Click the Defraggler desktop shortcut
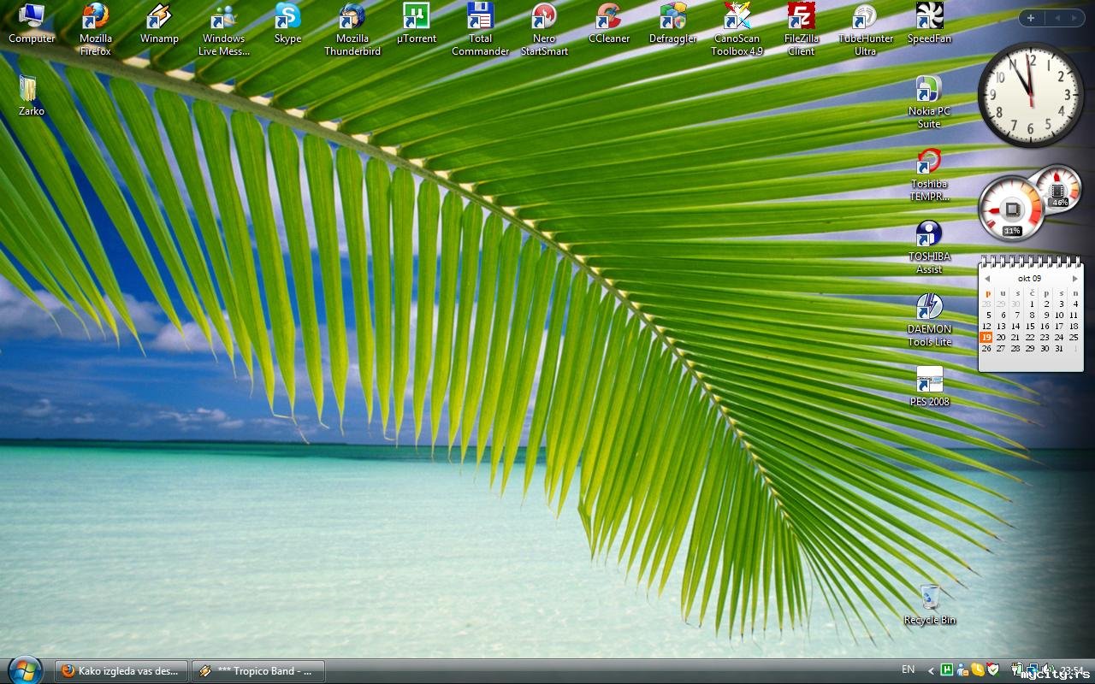The height and width of the screenshot is (684, 1095). 672,24
